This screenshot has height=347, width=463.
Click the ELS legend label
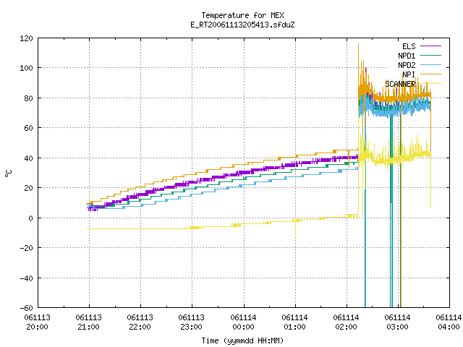tap(409, 46)
